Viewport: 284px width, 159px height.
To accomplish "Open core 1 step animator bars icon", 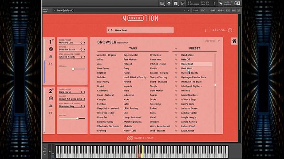I will coord(51,57).
